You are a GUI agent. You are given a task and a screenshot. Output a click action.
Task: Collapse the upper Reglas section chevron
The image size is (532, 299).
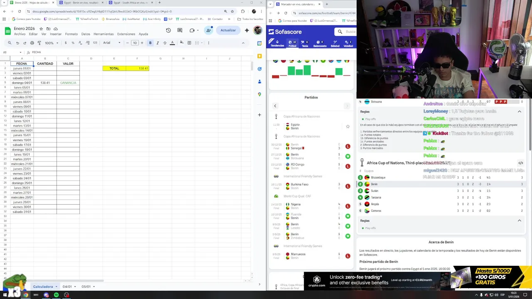click(519, 112)
